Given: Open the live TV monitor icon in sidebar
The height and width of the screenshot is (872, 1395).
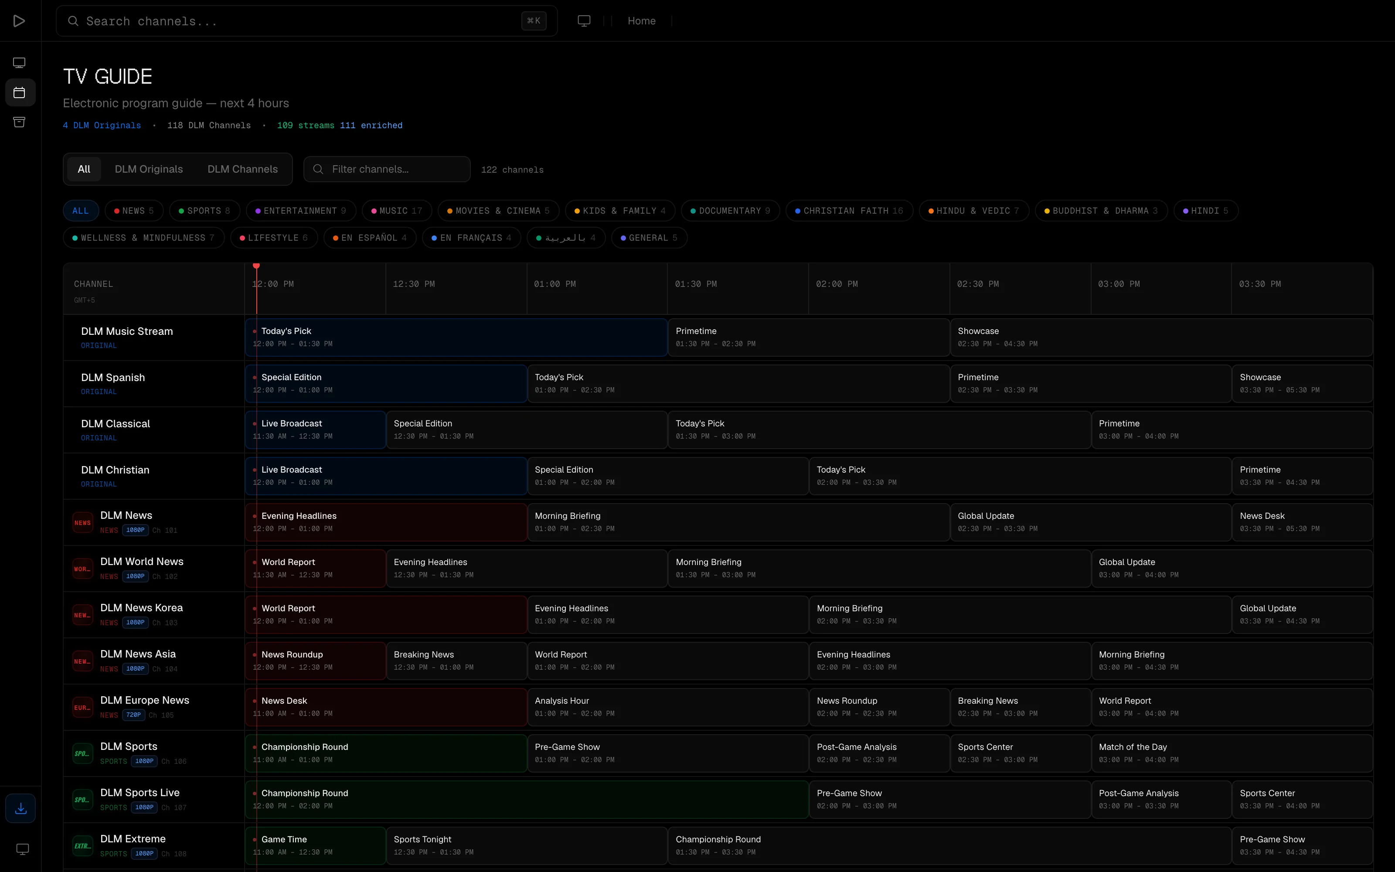Looking at the screenshot, I should coord(19,62).
